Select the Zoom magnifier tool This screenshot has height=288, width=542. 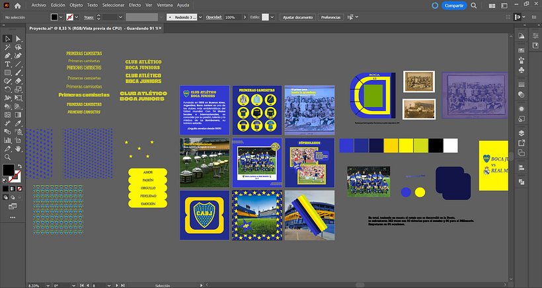click(x=7, y=157)
